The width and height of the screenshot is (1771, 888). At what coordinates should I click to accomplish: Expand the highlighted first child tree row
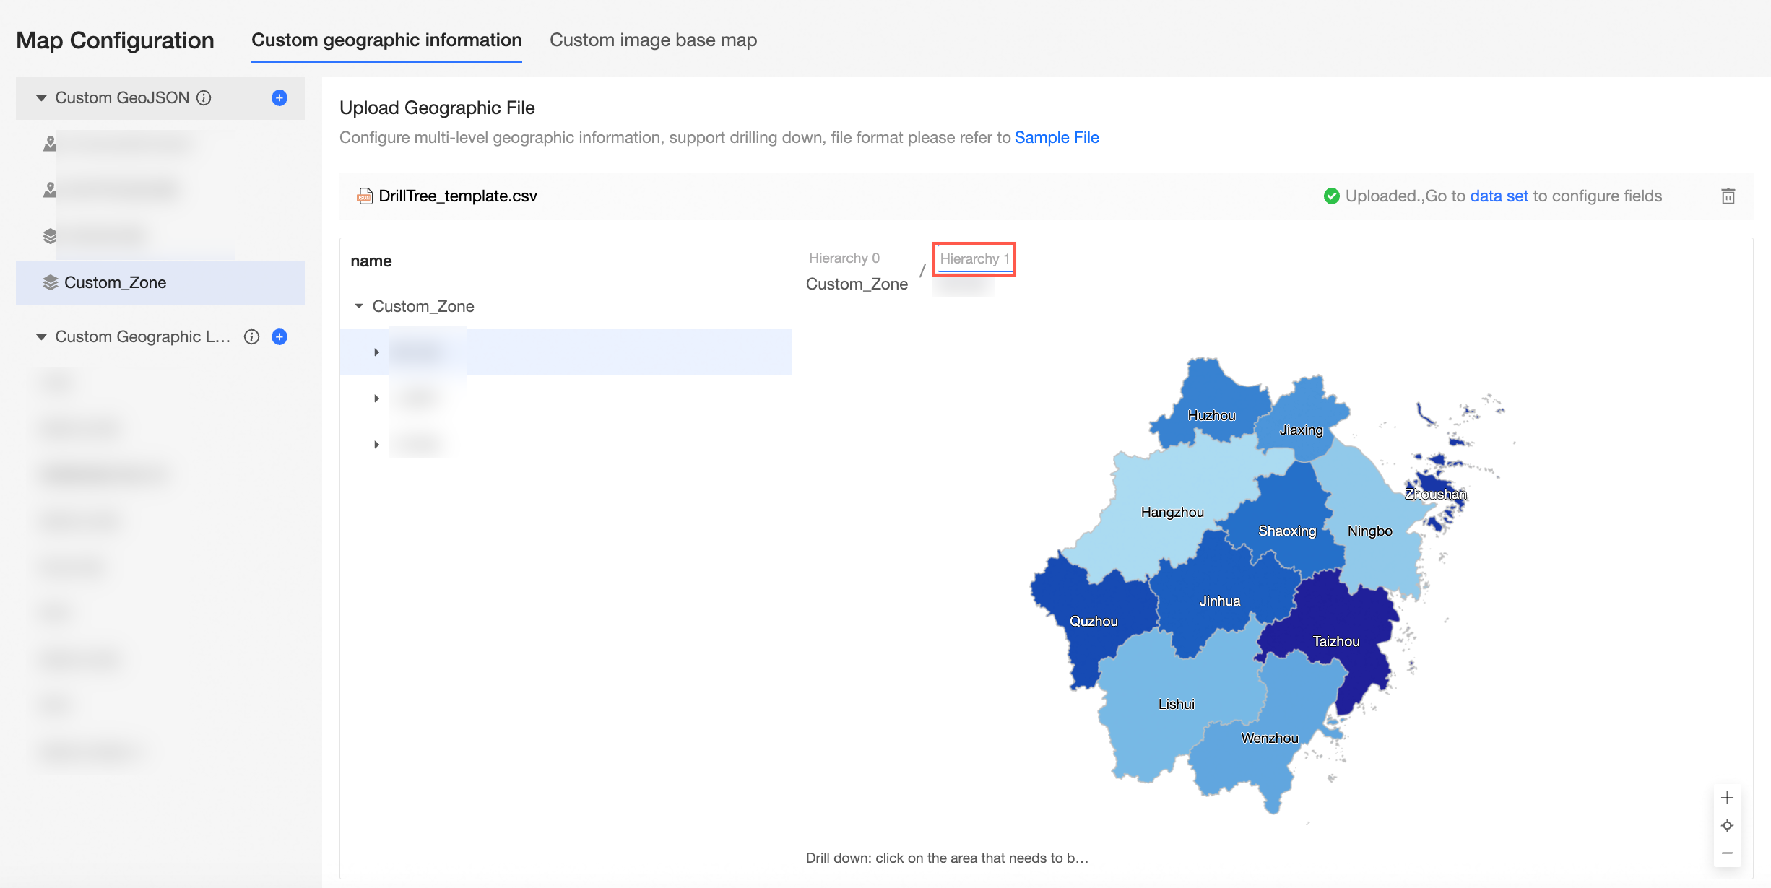point(376,352)
